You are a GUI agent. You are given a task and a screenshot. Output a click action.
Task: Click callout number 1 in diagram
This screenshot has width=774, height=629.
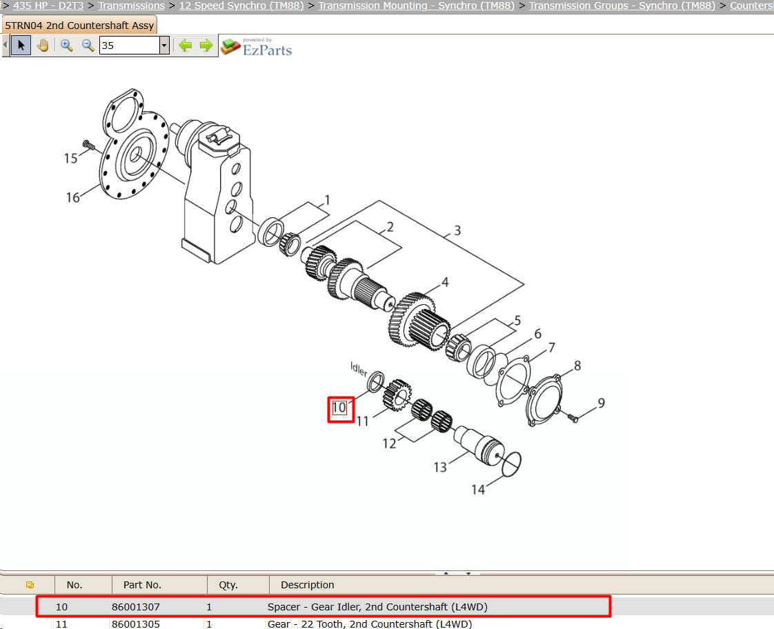tap(327, 200)
